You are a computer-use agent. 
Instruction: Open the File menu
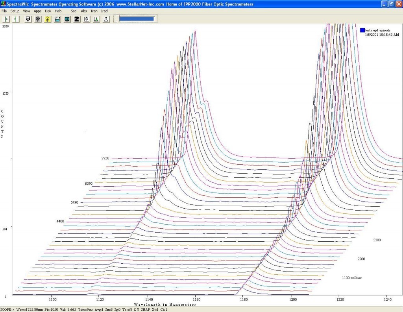click(x=4, y=11)
